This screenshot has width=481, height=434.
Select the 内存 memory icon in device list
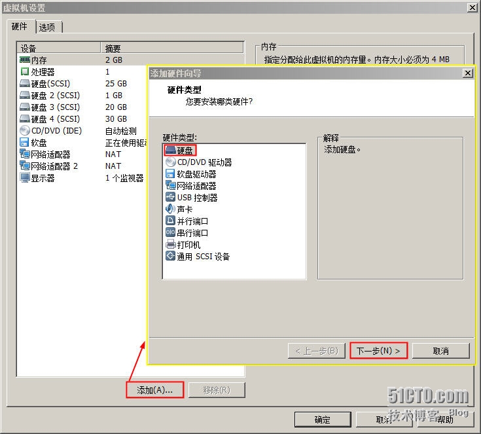(25, 60)
